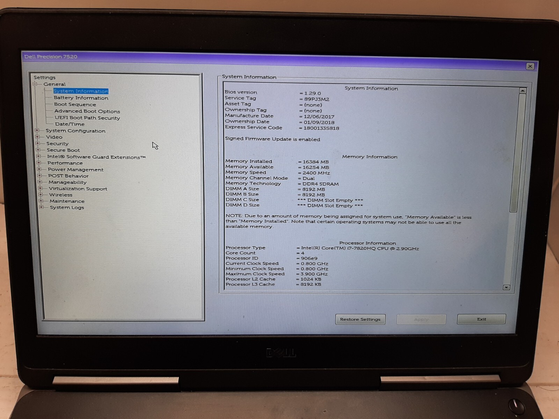Click the Maintenance label
559x419 pixels.
67,201
